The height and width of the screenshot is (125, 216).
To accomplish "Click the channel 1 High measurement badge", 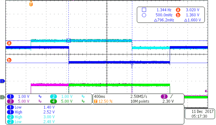I will 10,112.
